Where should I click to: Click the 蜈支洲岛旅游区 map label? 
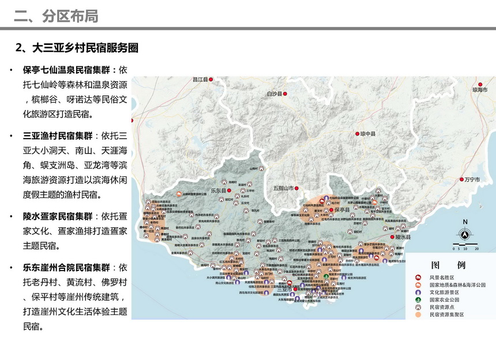357,278
